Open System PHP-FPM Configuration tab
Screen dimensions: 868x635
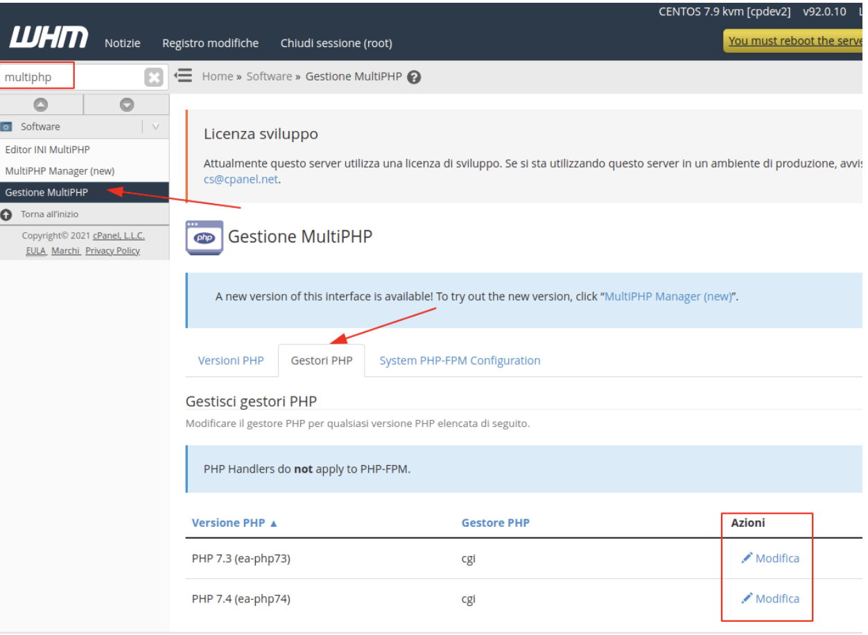[460, 360]
